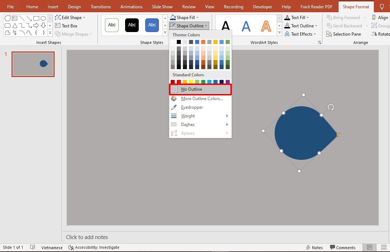Click the Rotate tool in Arrange group
Image resolution: width=390 pixels, height=252 pixels.
(382, 34)
